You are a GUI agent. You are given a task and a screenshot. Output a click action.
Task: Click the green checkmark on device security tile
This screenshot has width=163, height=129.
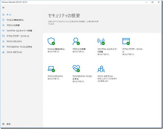tap(53, 71)
